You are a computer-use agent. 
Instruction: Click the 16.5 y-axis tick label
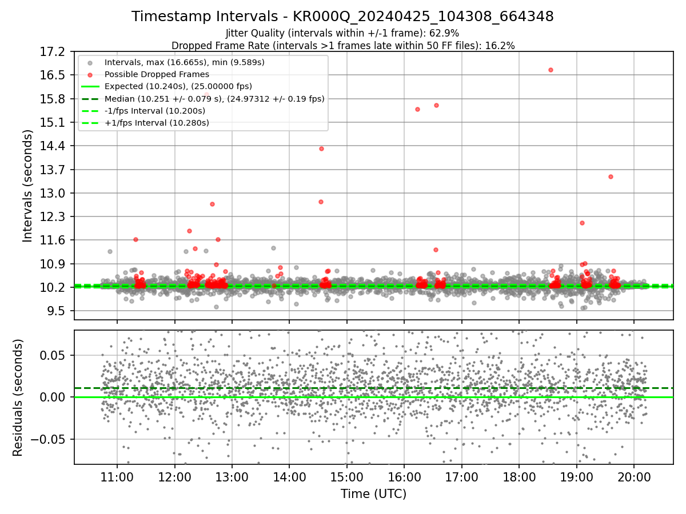click(x=54, y=75)
